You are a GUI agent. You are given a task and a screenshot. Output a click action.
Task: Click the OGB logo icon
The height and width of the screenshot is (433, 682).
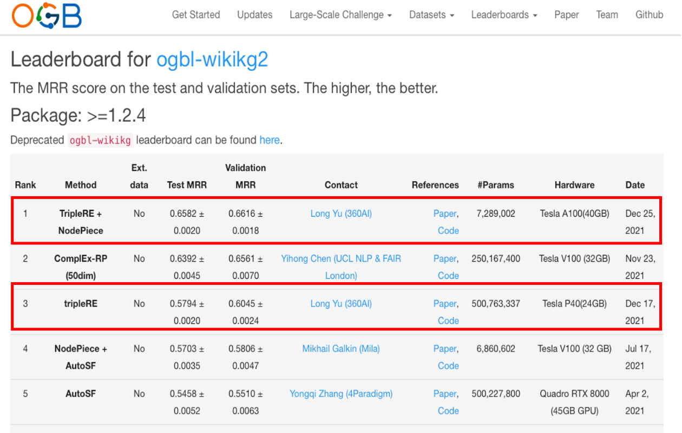pyautogui.click(x=47, y=16)
